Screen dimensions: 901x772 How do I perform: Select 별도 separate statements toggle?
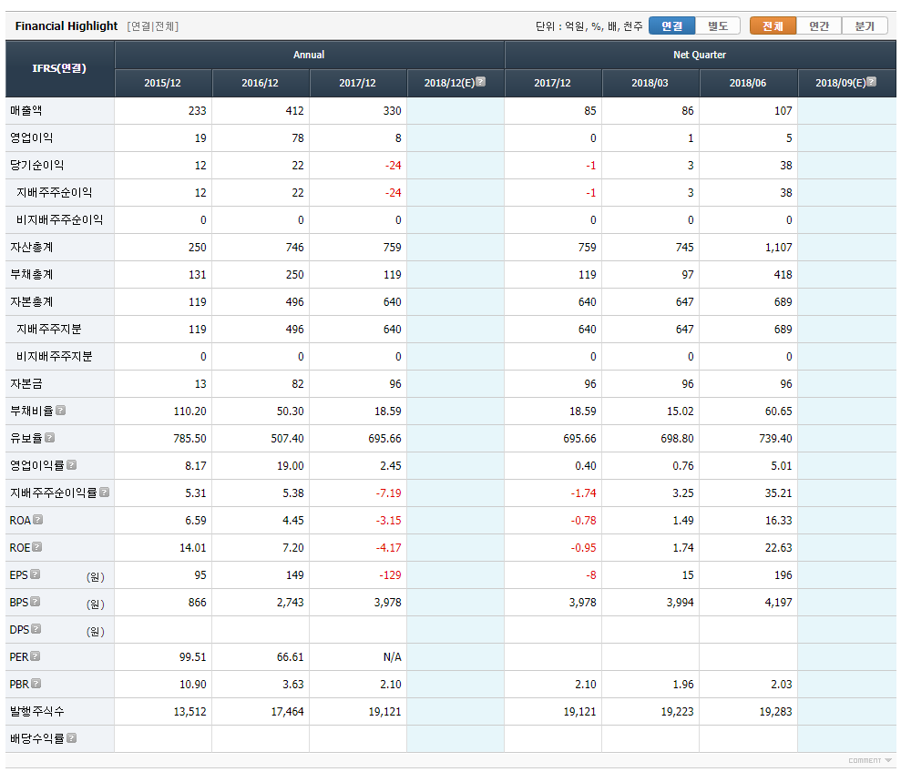[x=718, y=25]
